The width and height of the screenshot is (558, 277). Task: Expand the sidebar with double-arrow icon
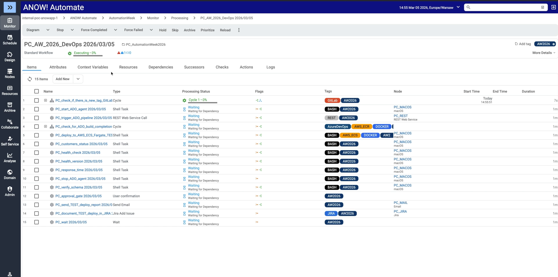coord(10,7)
